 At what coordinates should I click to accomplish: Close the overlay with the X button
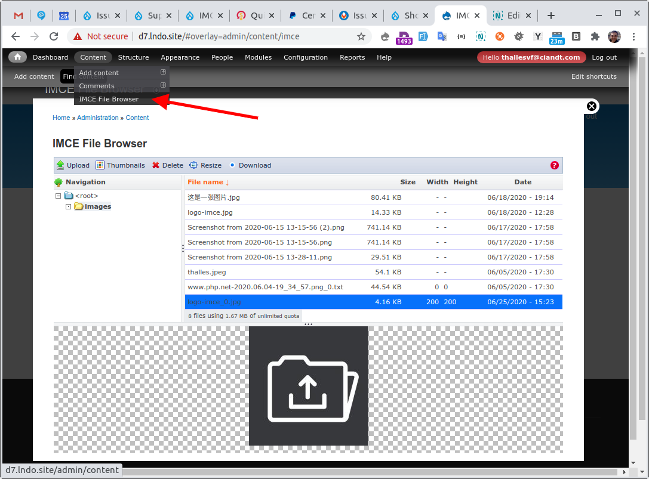click(592, 106)
